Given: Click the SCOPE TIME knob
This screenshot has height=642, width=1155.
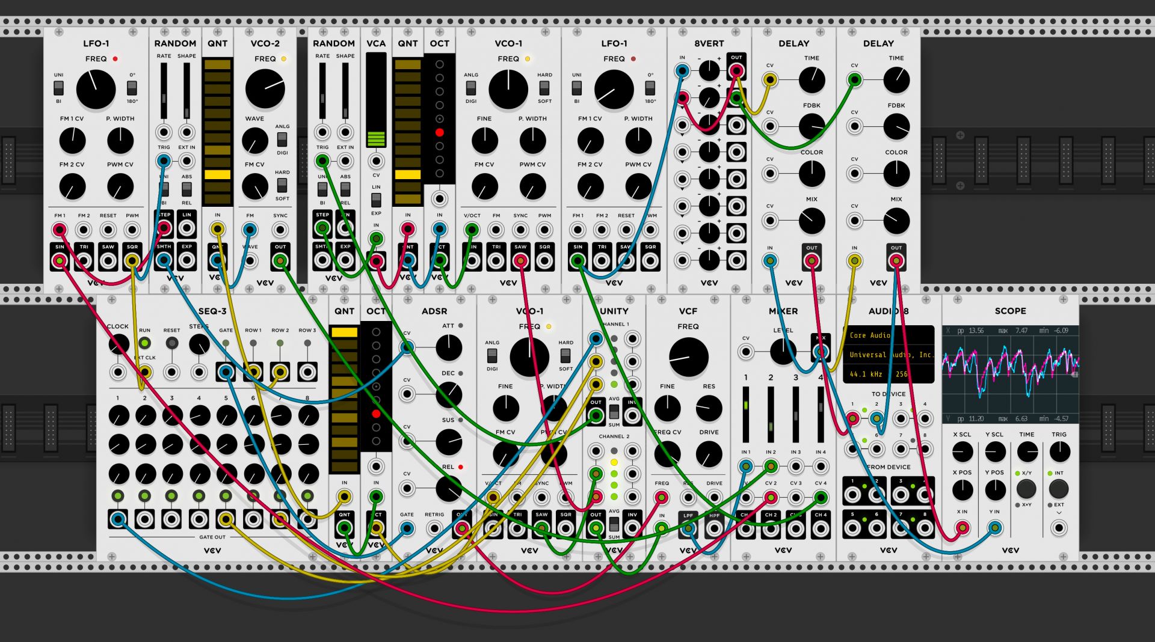Looking at the screenshot, I should click(x=1027, y=451).
